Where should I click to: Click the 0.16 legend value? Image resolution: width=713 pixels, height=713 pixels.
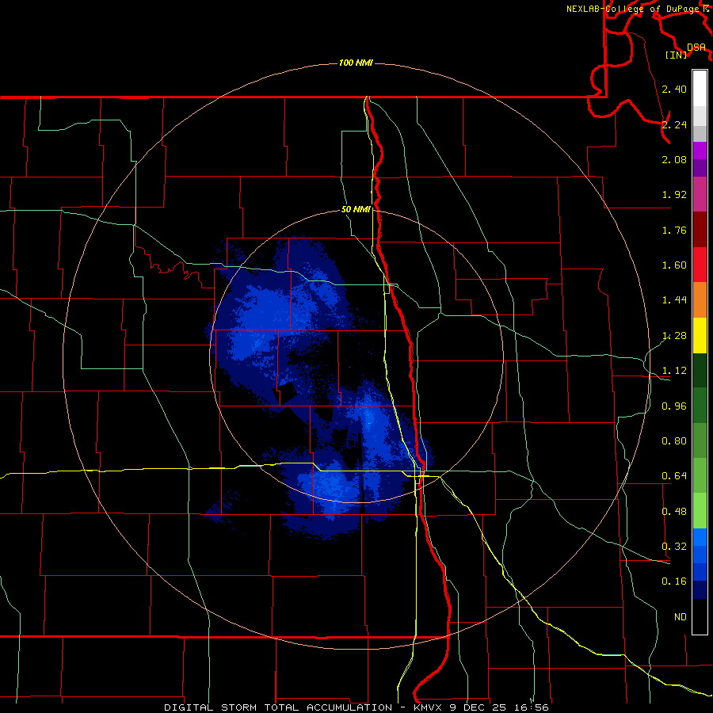click(674, 581)
